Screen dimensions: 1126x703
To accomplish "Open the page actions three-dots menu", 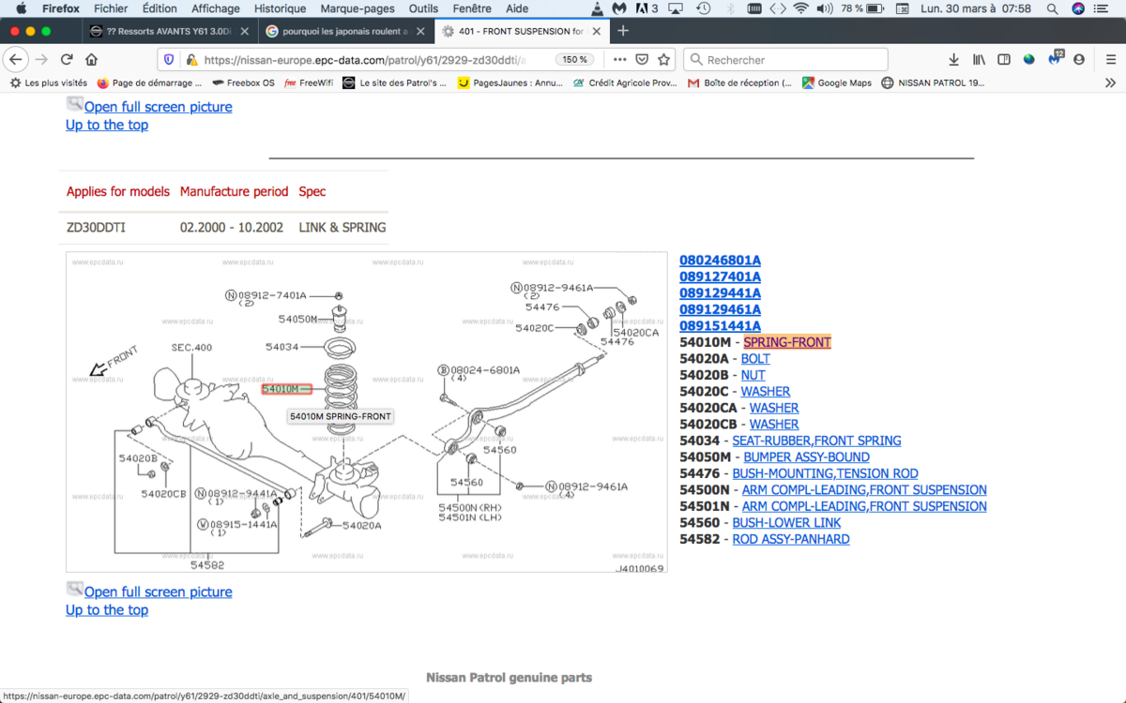I will [x=619, y=59].
